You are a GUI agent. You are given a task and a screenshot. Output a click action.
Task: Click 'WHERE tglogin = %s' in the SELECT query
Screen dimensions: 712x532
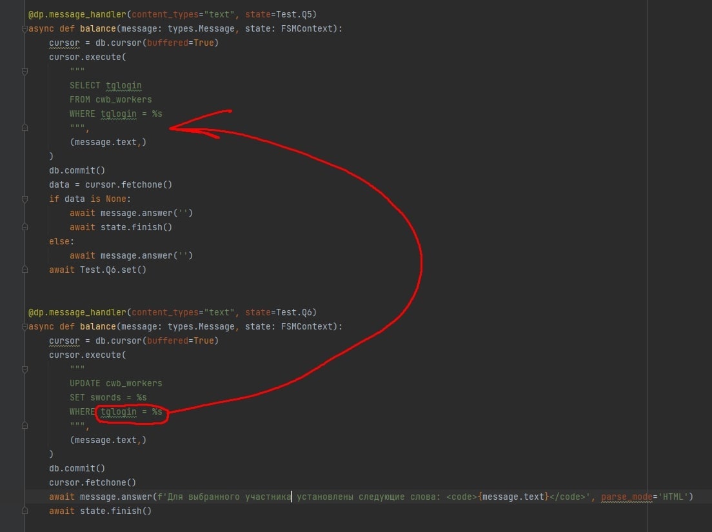tap(116, 113)
